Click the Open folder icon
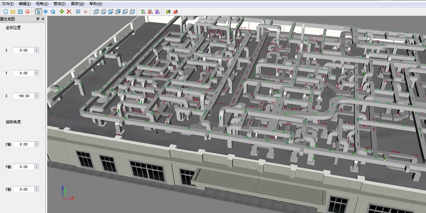 tap(12, 11)
